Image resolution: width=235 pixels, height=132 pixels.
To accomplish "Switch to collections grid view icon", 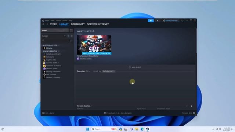I will pyautogui.click(x=71, y=30).
